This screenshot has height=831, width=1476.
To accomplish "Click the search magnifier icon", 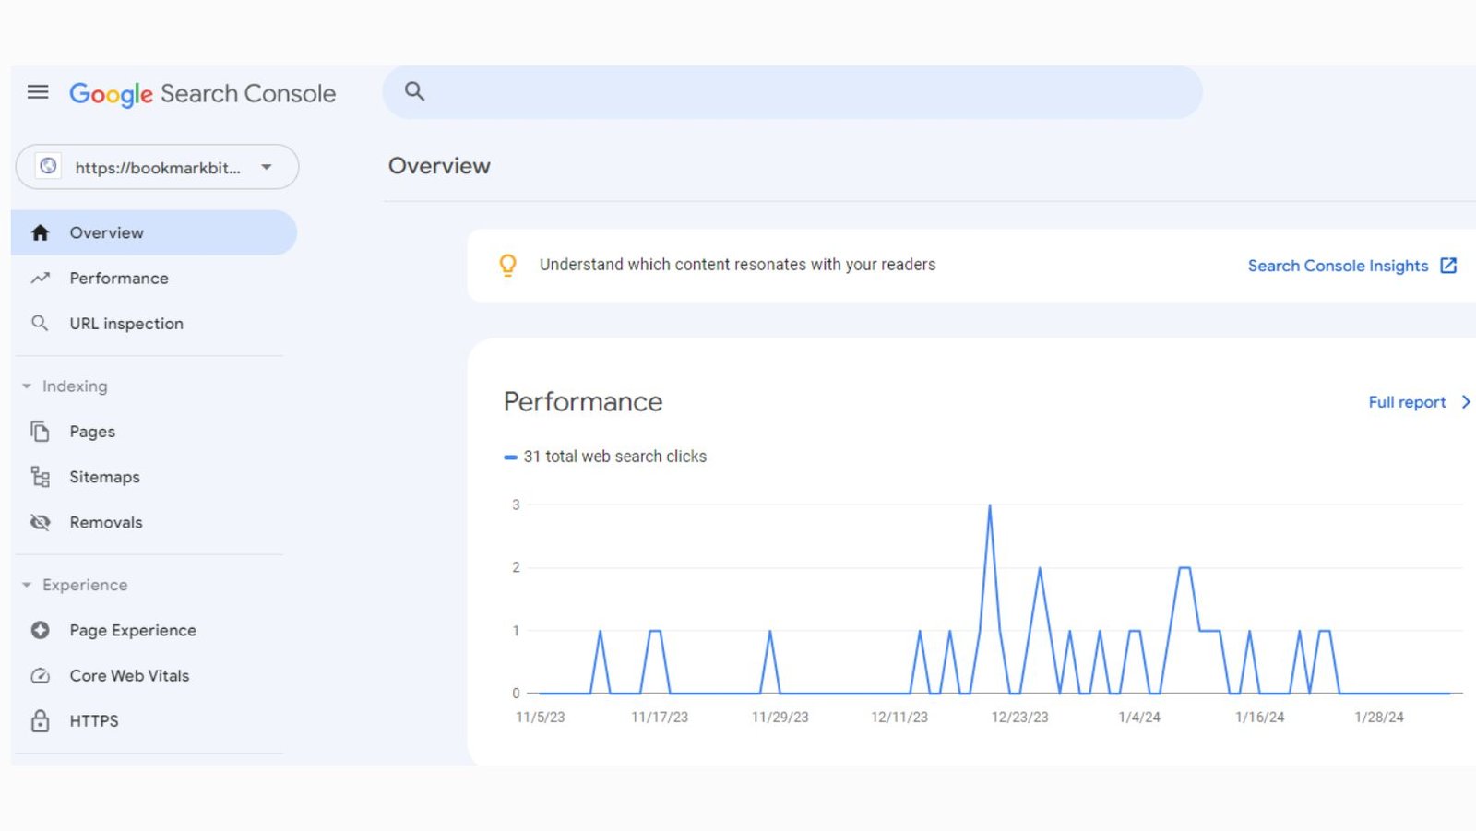I will tap(415, 91).
